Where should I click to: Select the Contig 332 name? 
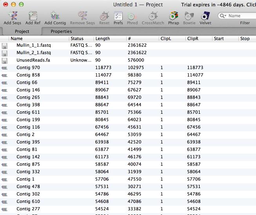(x=28, y=172)
